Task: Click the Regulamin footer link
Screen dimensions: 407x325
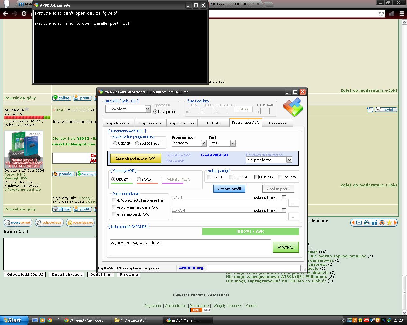Action: pos(153,306)
